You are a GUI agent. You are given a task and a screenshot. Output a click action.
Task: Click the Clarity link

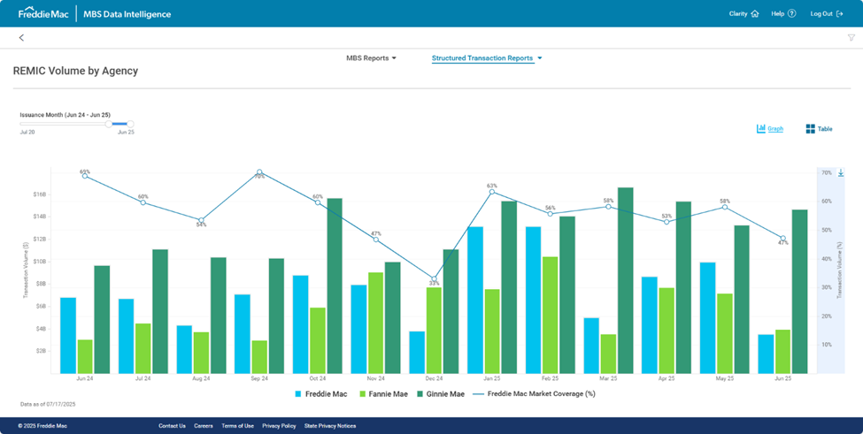coord(738,14)
